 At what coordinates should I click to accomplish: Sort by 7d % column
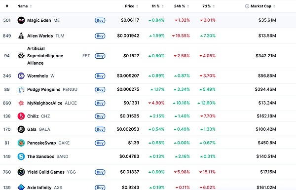coord(208,6)
